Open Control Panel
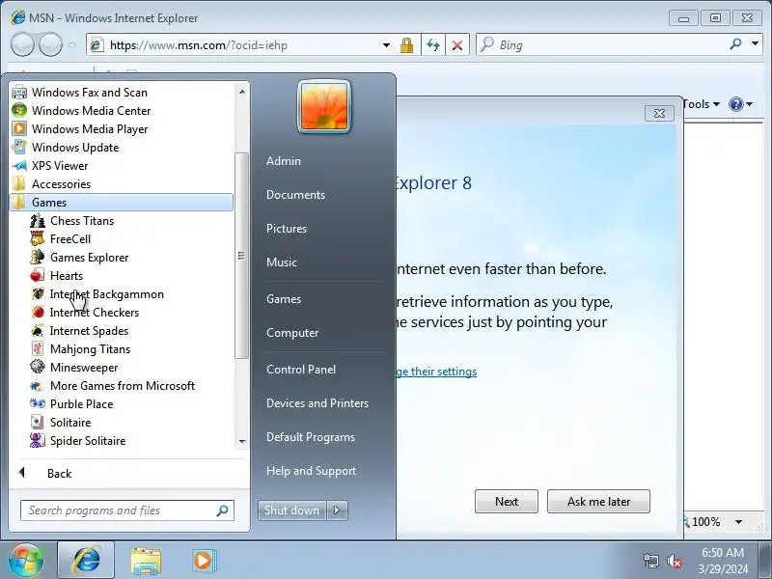This screenshot has width=772, height=579. tap(301, 370)
